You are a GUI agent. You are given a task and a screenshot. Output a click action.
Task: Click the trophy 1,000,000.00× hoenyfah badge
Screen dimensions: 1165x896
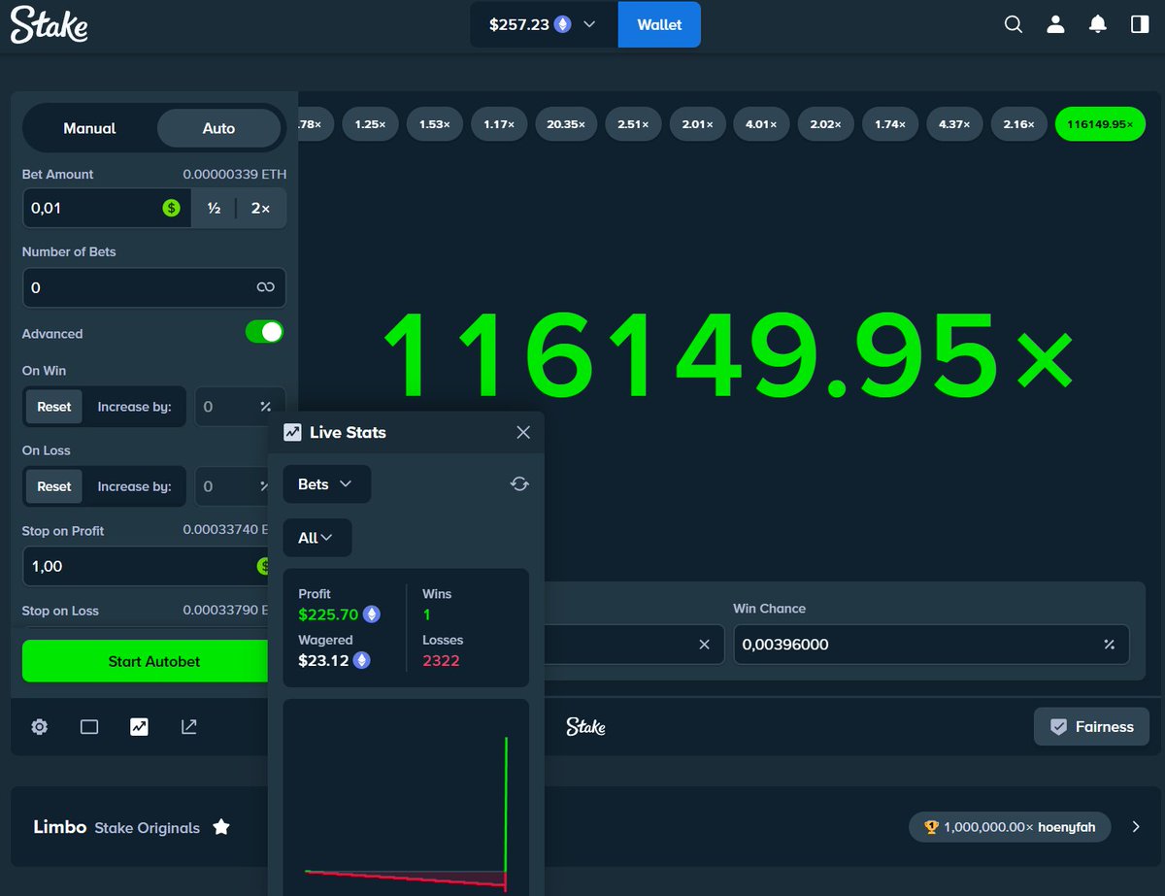click(x=1010, y=827)
